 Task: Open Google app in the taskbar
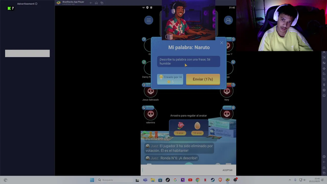pyautogui.click(x=175, y=180)
